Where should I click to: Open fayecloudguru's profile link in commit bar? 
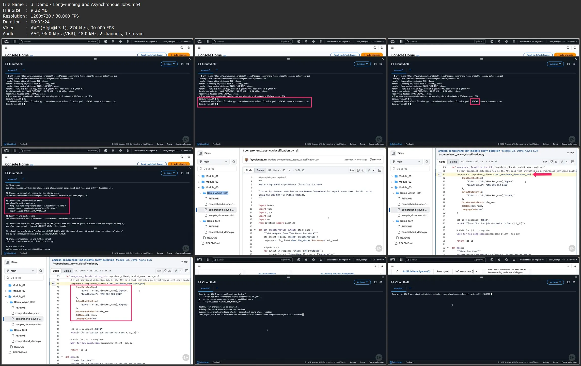point(258,160)
